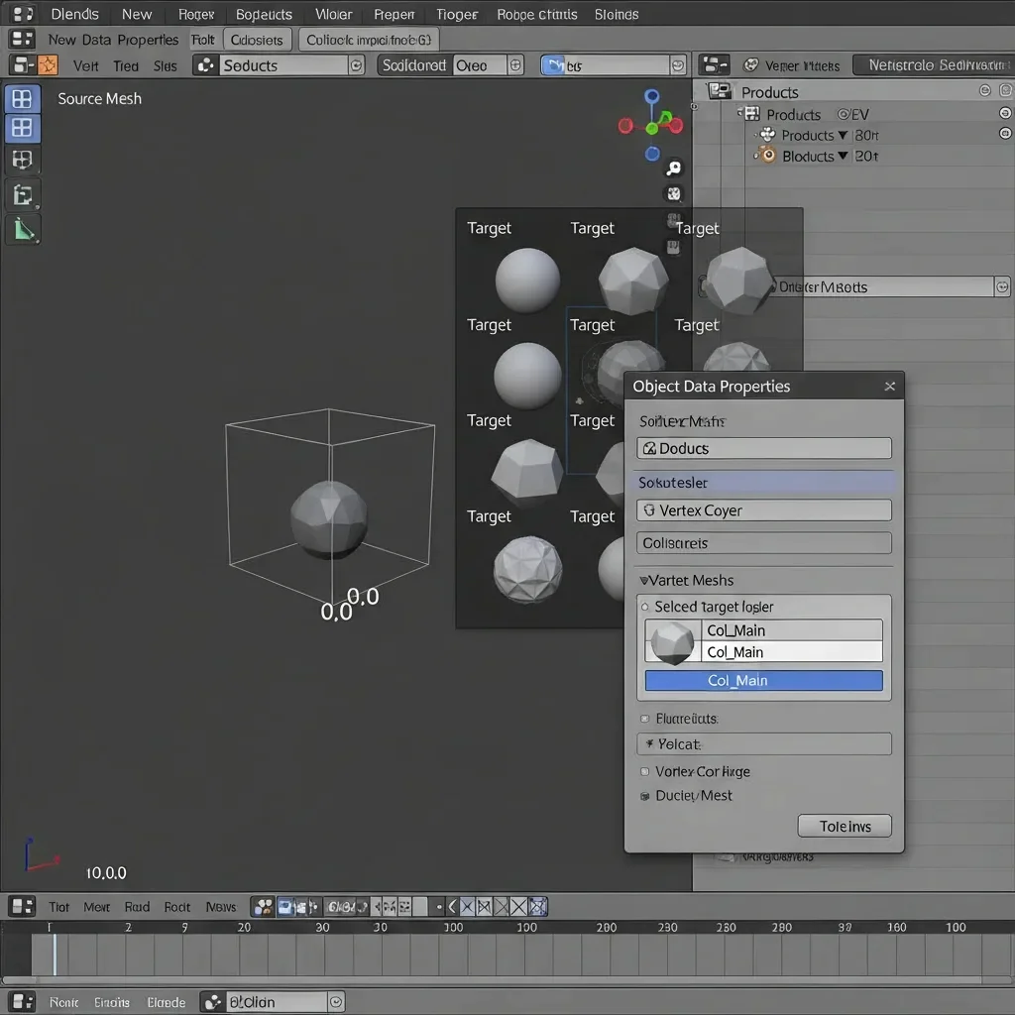The width and height of the screenshot is (1015, 1015).
Task: Enable the Ducler/Mest checkbox
Action: click(x=645, y=796)
